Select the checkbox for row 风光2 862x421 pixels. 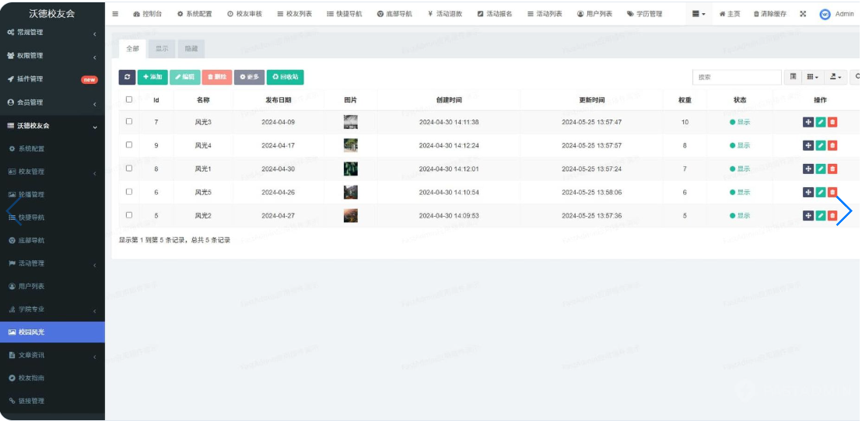click(x=129, y=215)
